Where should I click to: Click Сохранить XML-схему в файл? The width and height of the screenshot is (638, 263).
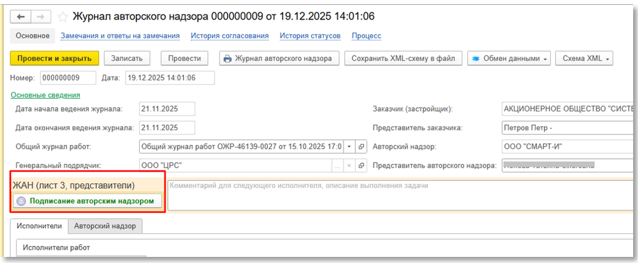click(x=403, y=58)
